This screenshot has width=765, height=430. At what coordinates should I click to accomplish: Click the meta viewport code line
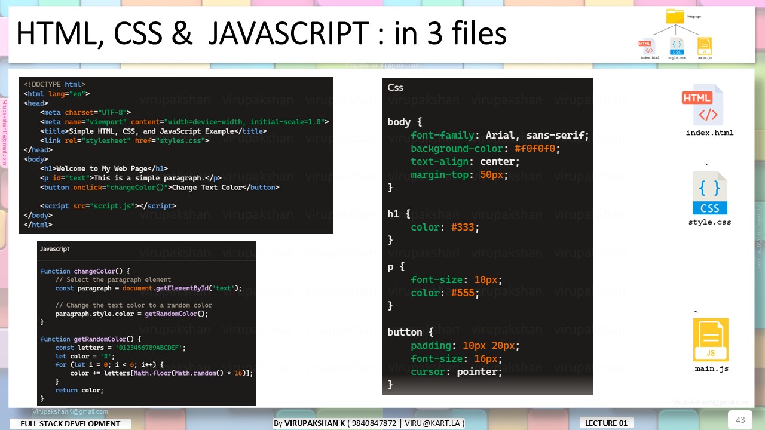click(185, 122)
